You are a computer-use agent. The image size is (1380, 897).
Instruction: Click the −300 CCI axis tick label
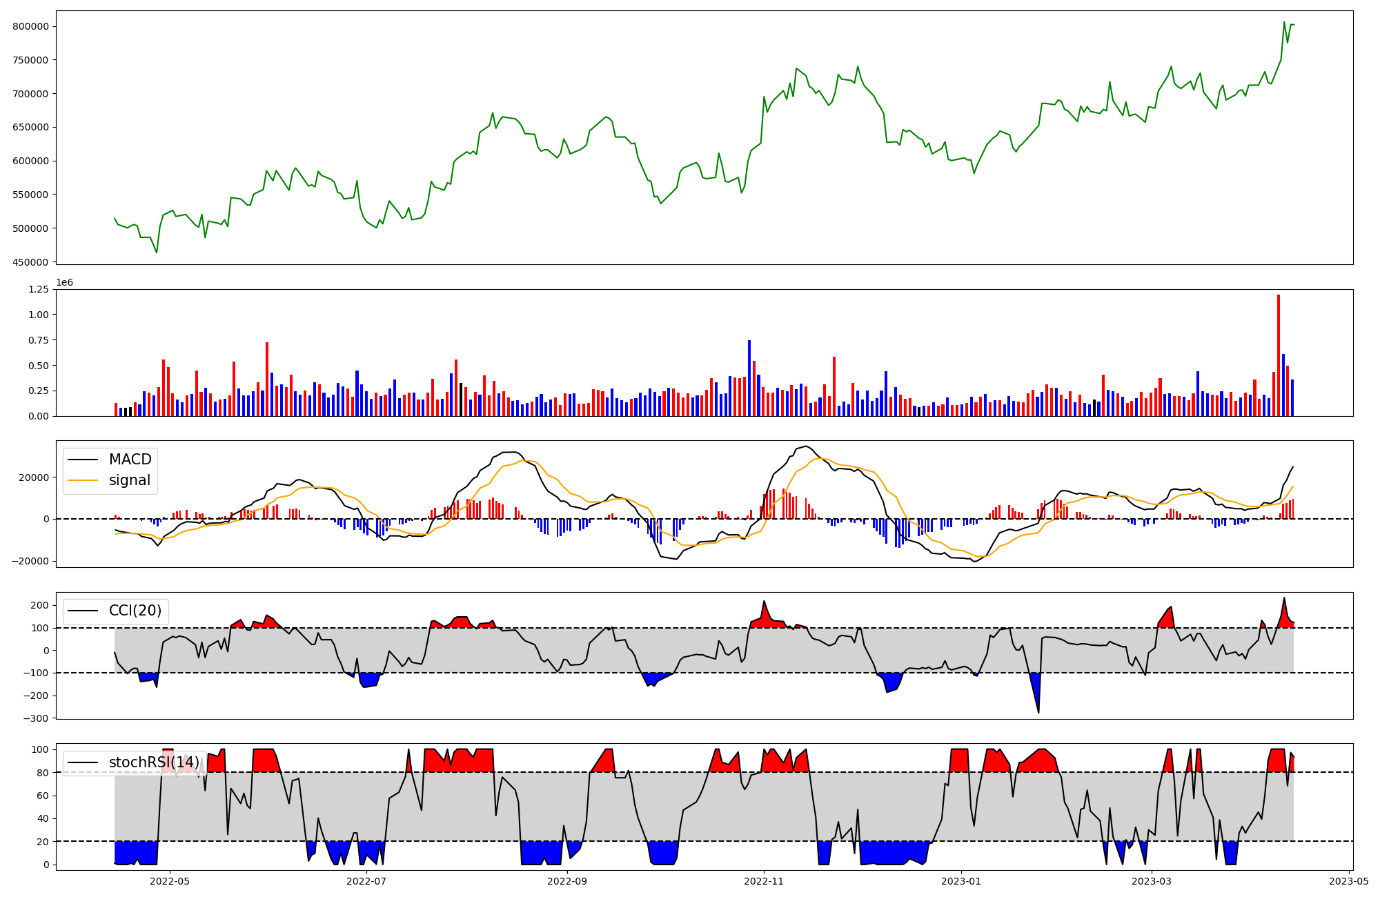[x=34, y=718]
